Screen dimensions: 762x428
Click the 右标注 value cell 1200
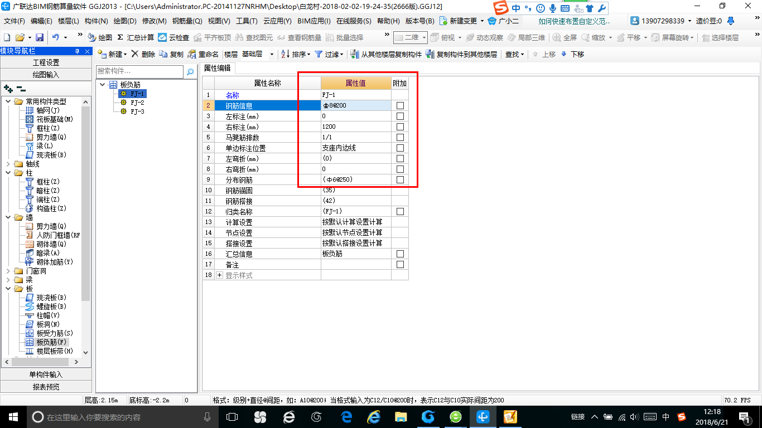(x=356, y=127)
